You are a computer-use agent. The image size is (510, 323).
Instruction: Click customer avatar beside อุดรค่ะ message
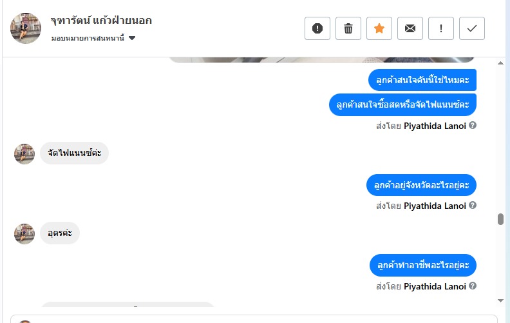tap(24, 233)
